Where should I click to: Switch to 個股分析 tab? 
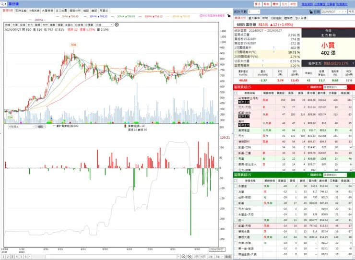click(75, 11)
